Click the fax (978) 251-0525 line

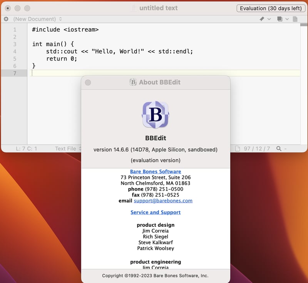coord(156,195)
